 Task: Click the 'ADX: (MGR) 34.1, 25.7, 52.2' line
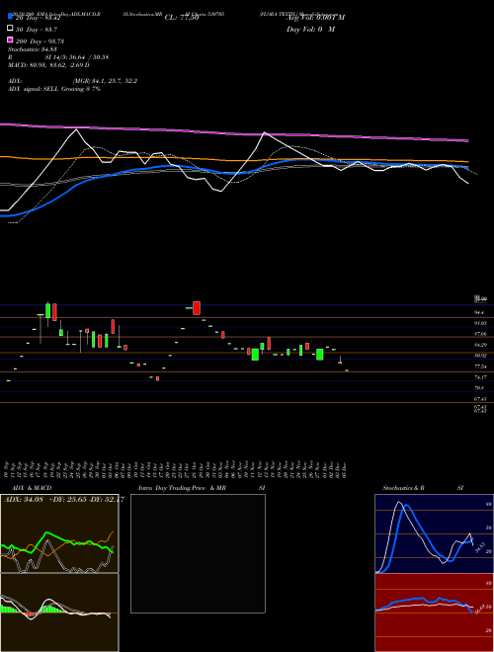pyautogui.click(x=72, y=81)
